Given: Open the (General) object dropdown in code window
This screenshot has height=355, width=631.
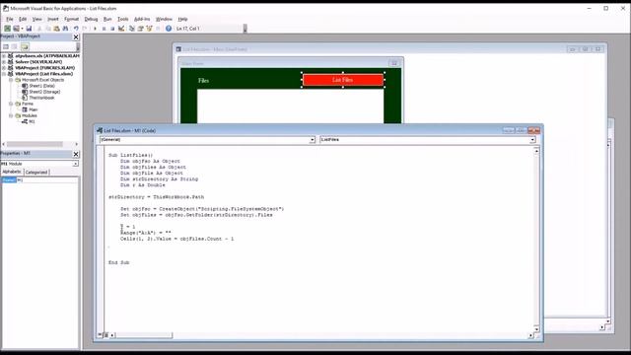Looking at the screenshot, I should click(x=312, y=140).
